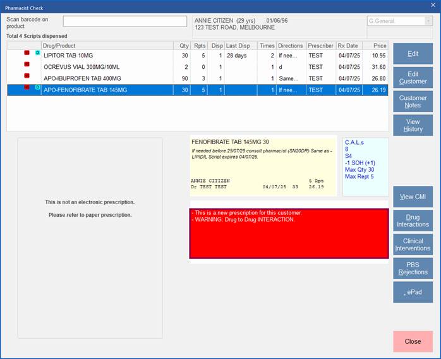The width and height of the screenshot is (441, 359).
Task: Click the pink Close button
Action: (x=413, y=341)
